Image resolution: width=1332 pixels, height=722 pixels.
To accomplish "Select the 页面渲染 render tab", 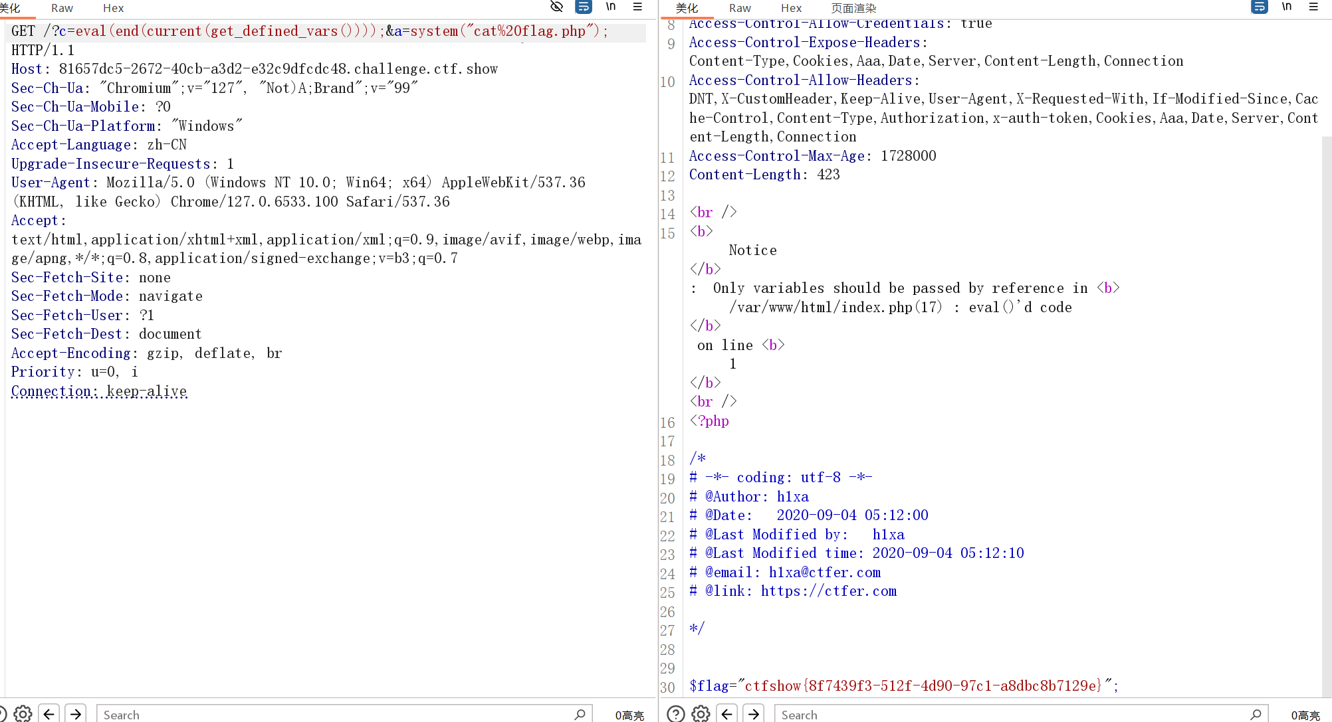I will (x=853, y=8).
